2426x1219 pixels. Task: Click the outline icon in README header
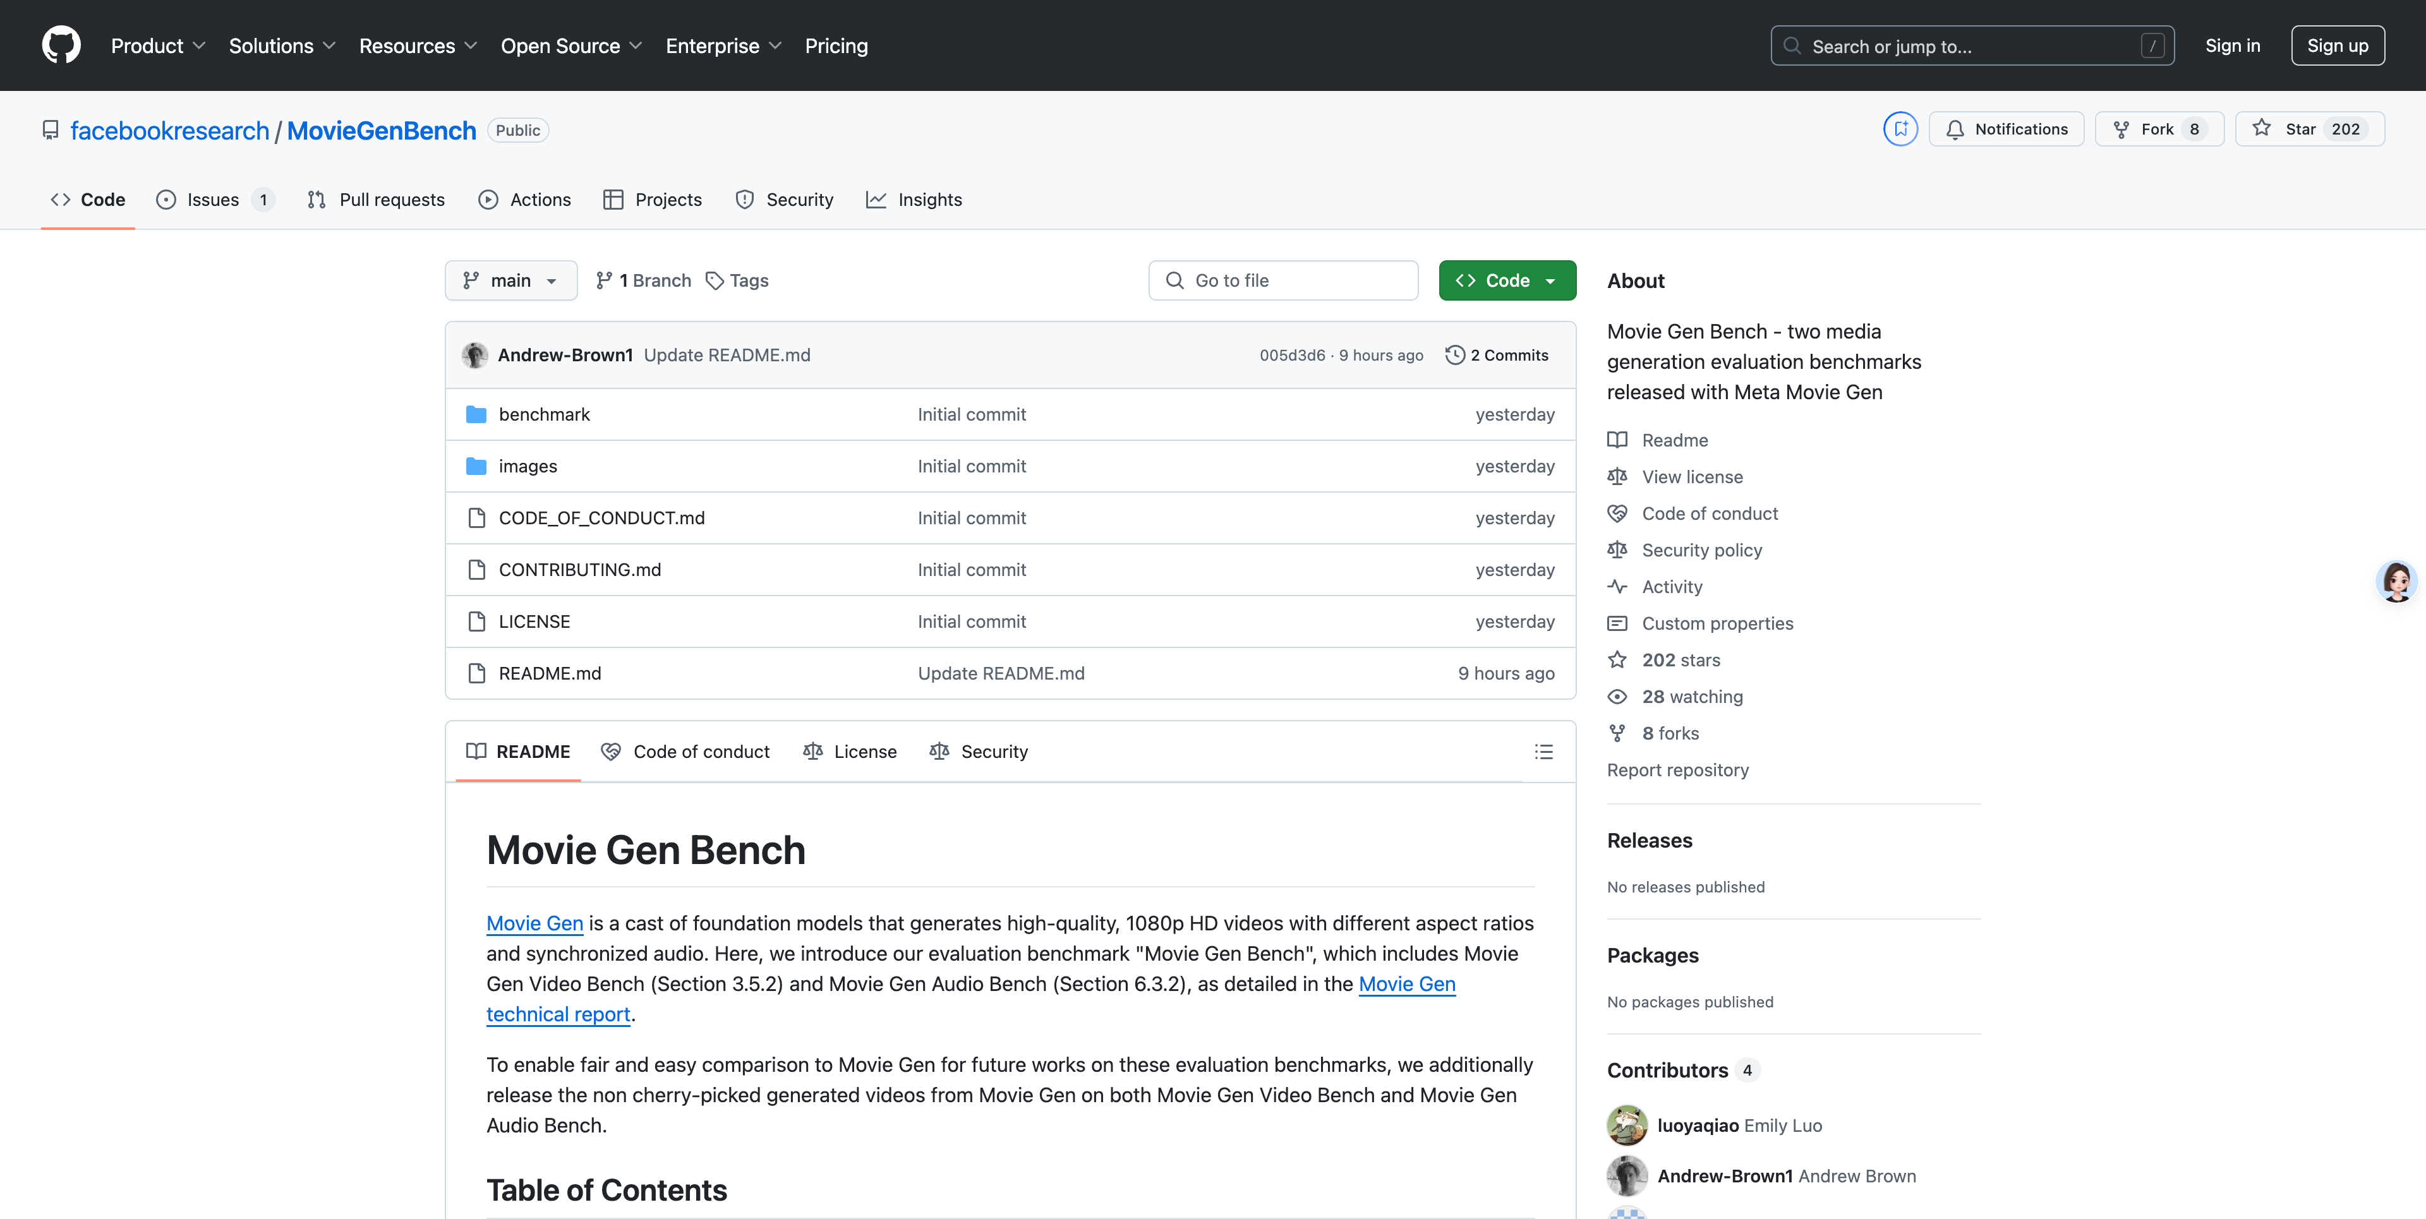pyautogui.click(x=1543, y=751)
